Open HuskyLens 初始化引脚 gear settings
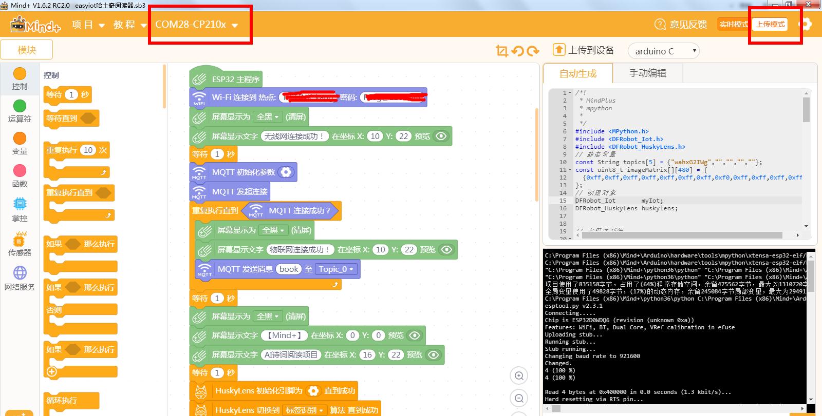Screen dimensions: 822x416 (313, 391)
